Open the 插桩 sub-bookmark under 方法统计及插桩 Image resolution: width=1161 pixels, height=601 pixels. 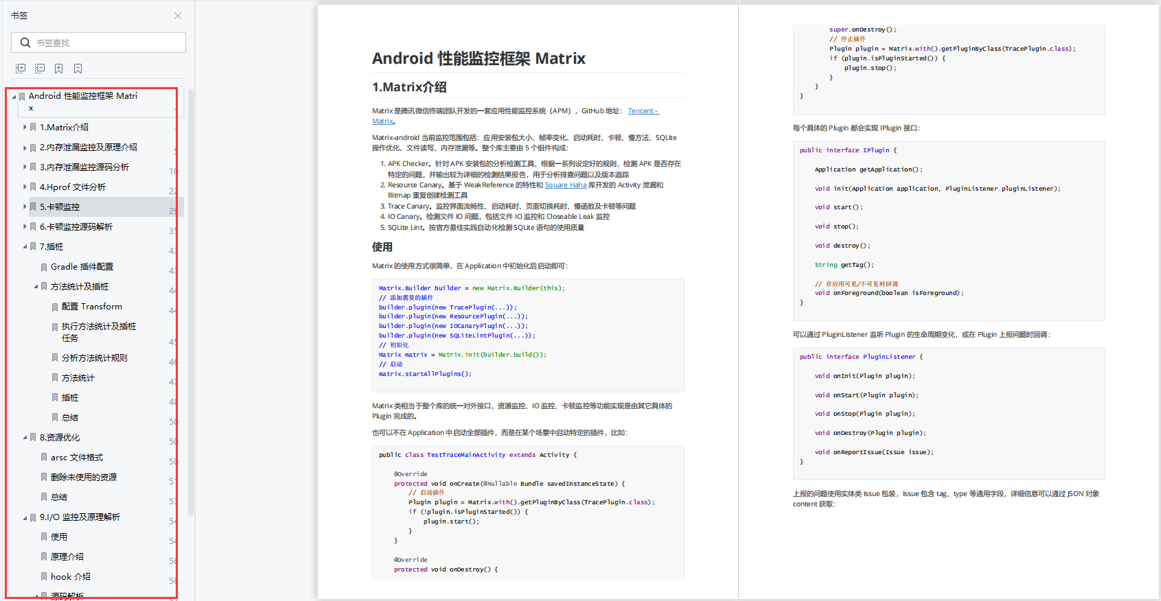click(70, 397)
